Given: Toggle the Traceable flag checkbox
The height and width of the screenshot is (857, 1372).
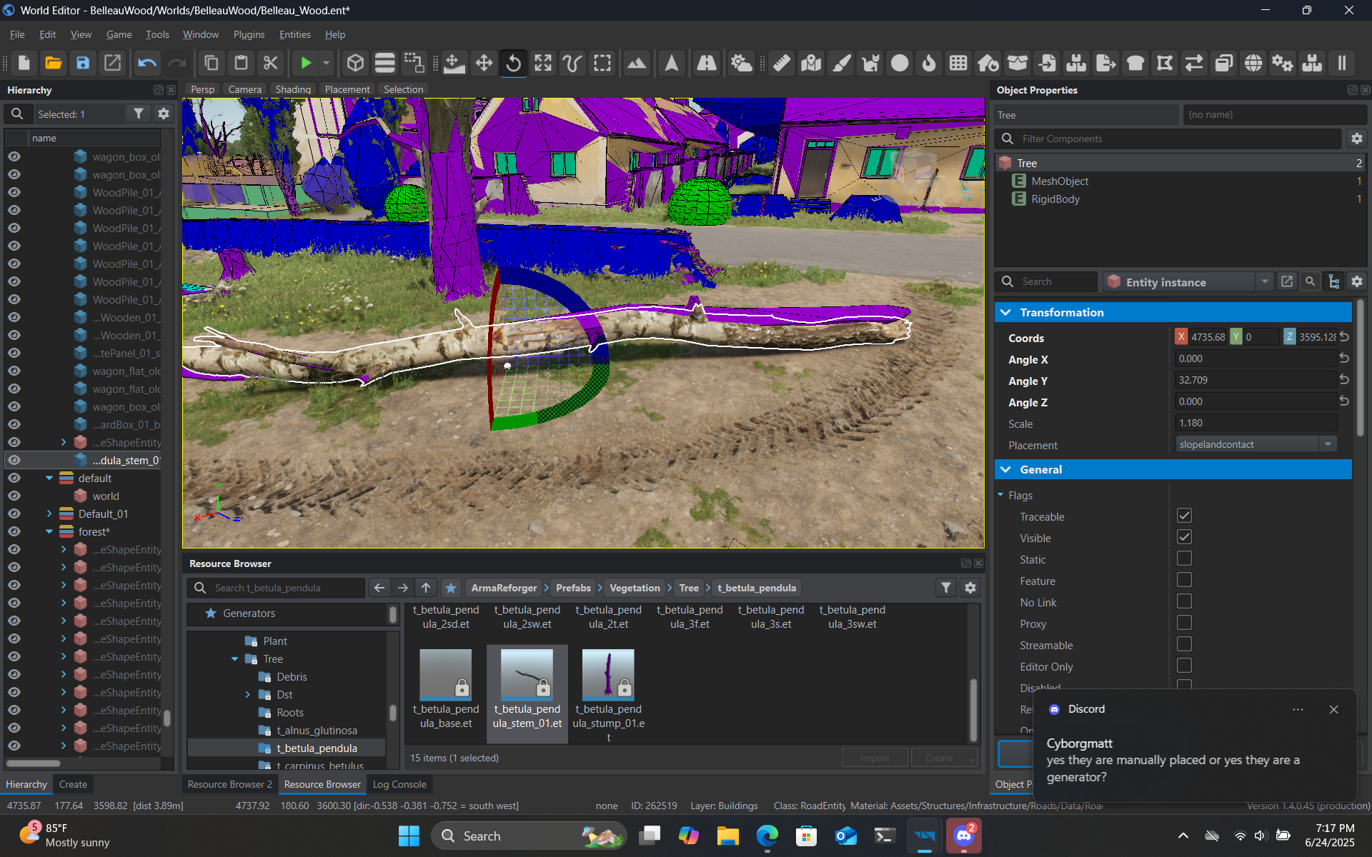Looking at the screenshot, I should click(x=1184, y=516).
